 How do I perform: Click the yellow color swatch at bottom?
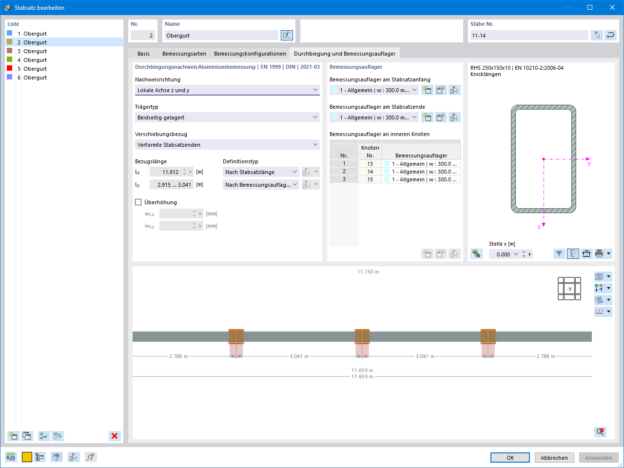pos(27,457)
